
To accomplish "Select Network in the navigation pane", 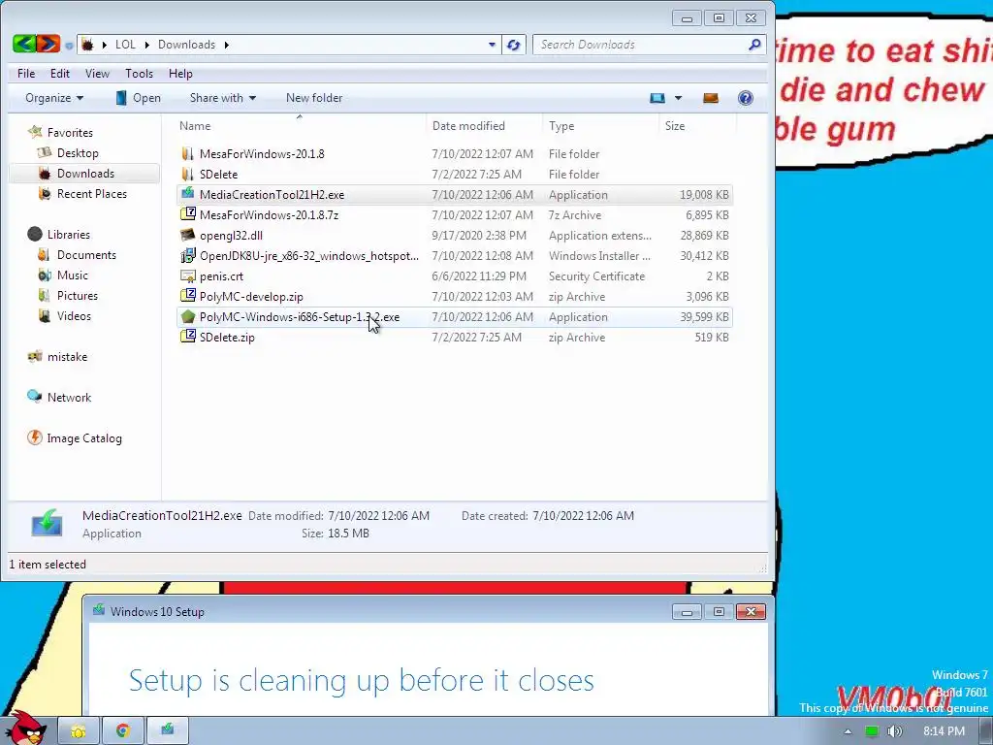I will click(69, 397).
